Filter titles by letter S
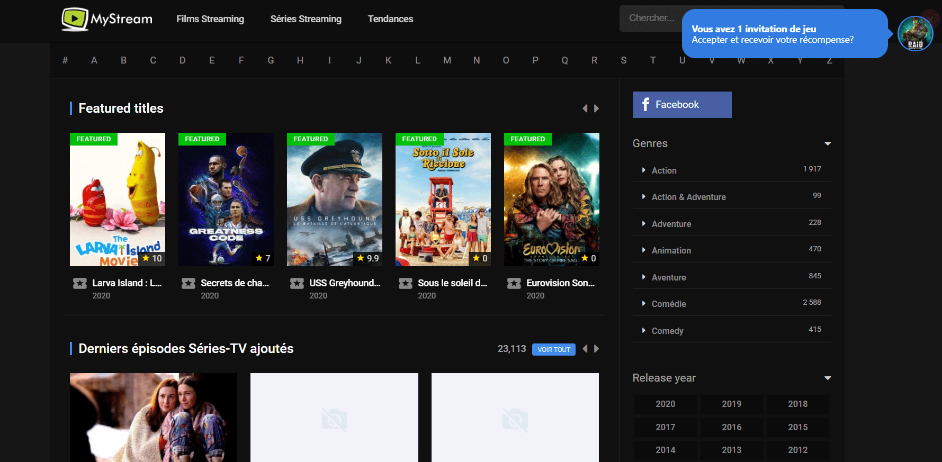Screen dimensions: 942x462 tap(624, 60)
